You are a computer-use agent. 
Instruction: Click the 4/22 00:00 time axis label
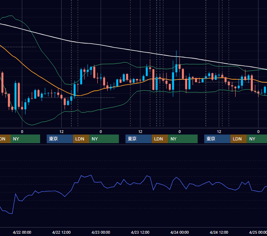pyautogui.click(x=22, y=232)
